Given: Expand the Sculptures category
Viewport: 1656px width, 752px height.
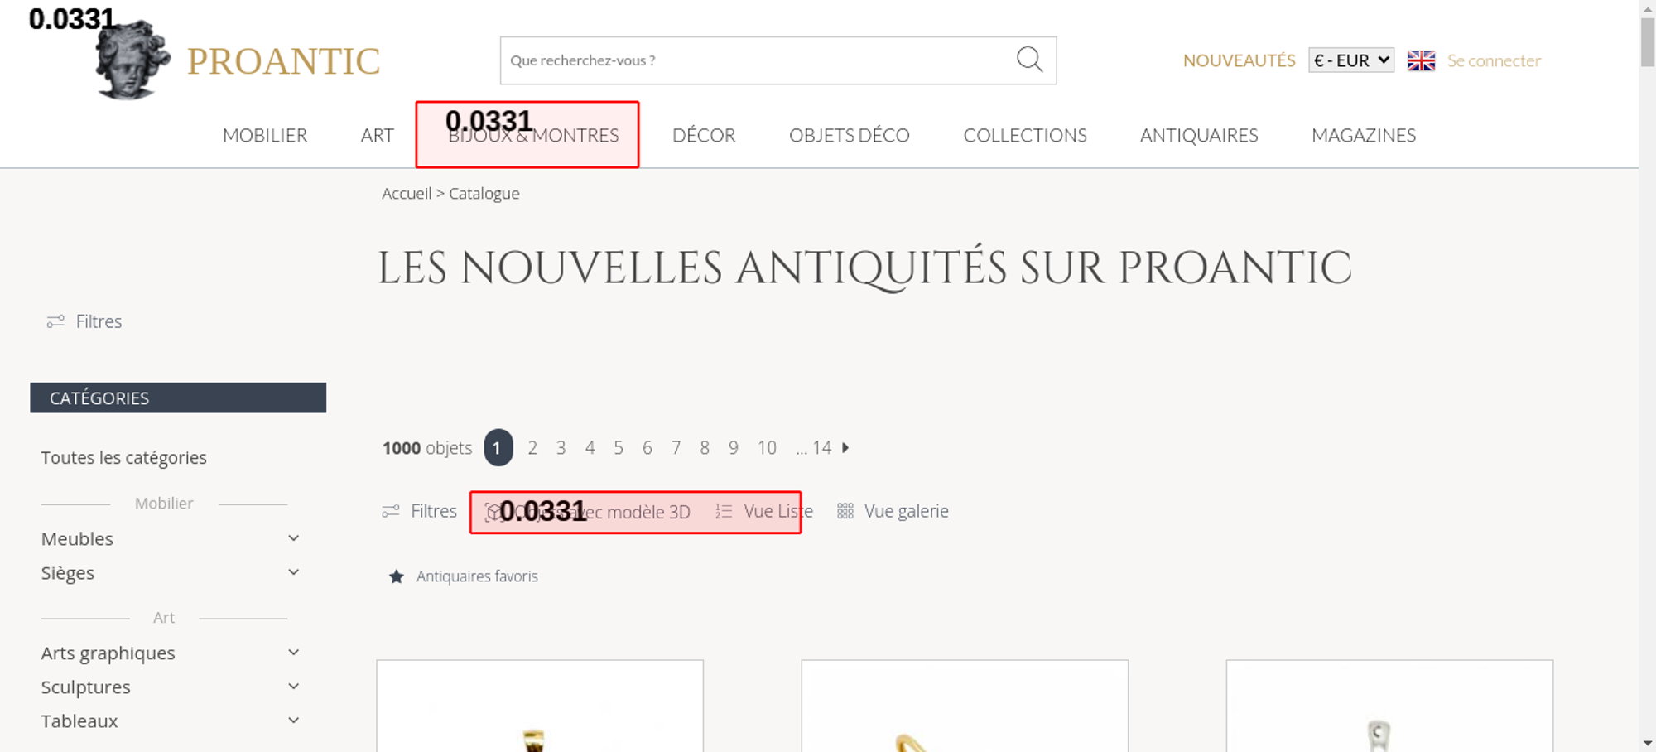Looking at the screenshot, I should [293, 687].
